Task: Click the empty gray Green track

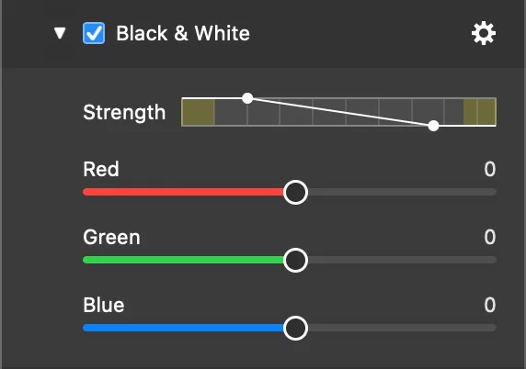Action: click(x=402, y=260)
